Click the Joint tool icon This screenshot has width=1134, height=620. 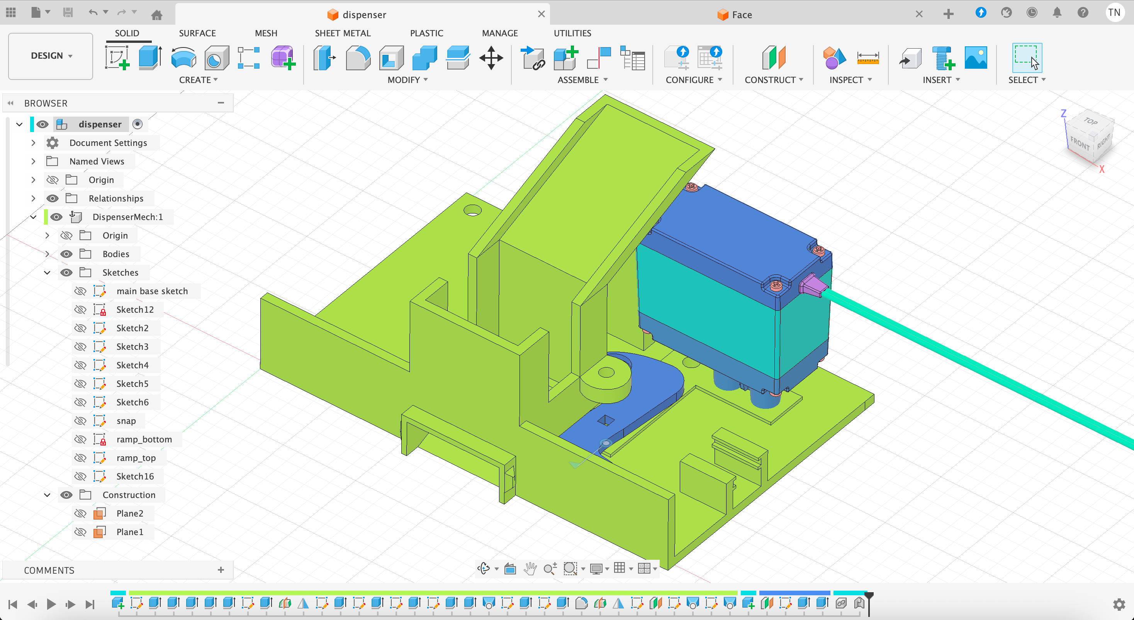click(x=599, y=58)
